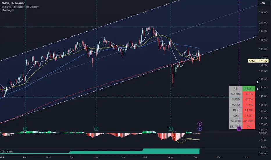Click the lower small arrow beside the RSI row

coord(258,89)
